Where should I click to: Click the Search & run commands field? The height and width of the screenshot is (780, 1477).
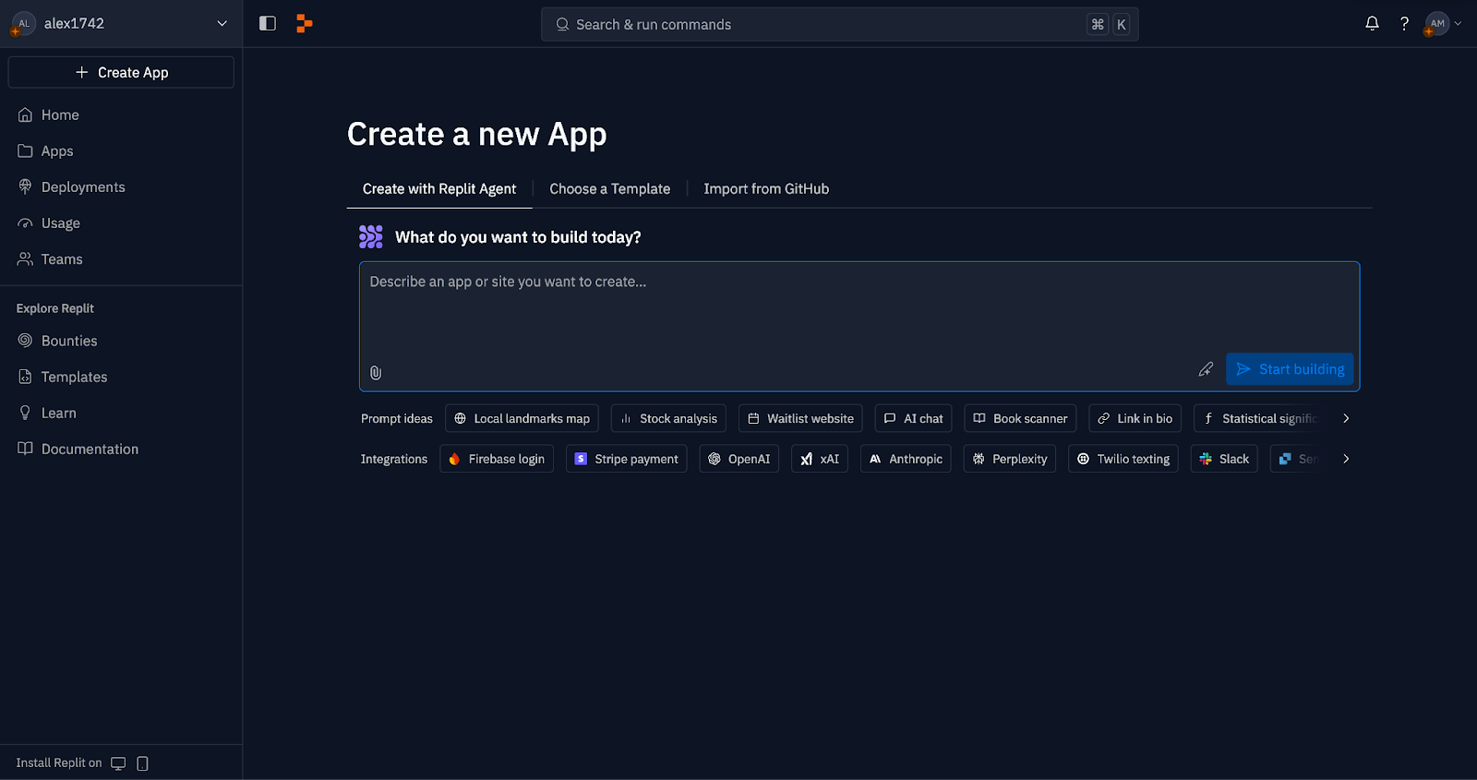pyautogui.click(x=840, y=25)
